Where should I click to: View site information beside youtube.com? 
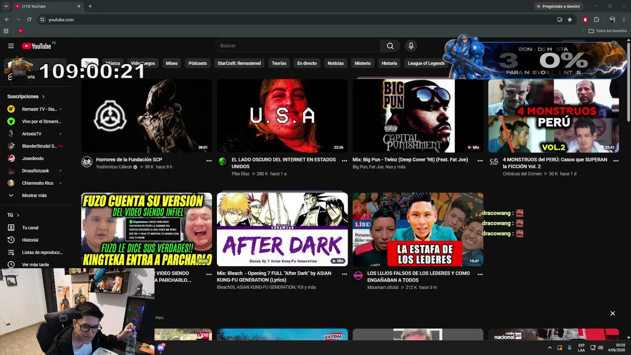(x=42, y=20)
